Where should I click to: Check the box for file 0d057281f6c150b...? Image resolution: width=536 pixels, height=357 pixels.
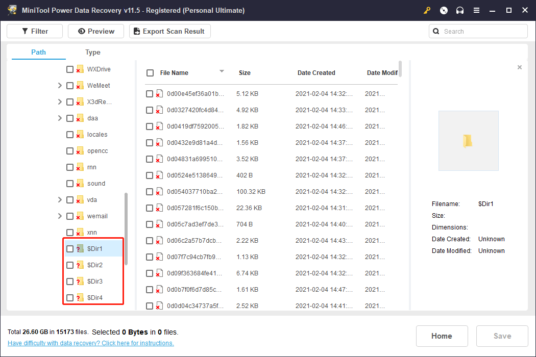click(150, 208)
